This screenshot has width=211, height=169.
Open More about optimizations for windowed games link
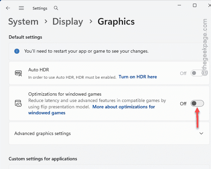[92, 110]
